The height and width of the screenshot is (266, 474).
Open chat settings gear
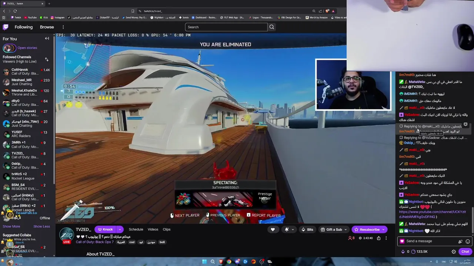coord(454,252)
